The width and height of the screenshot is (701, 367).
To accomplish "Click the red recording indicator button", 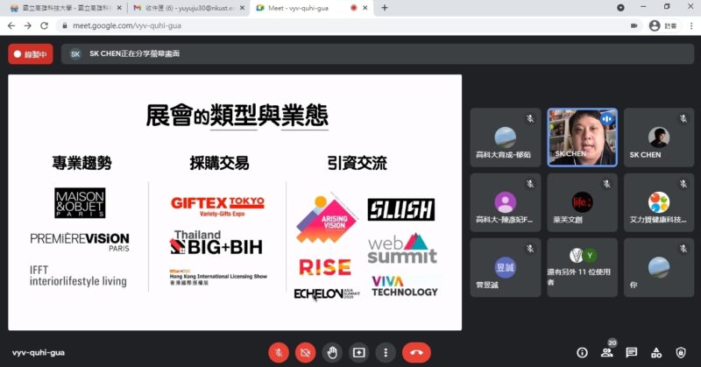I will [x=31, y=54].
